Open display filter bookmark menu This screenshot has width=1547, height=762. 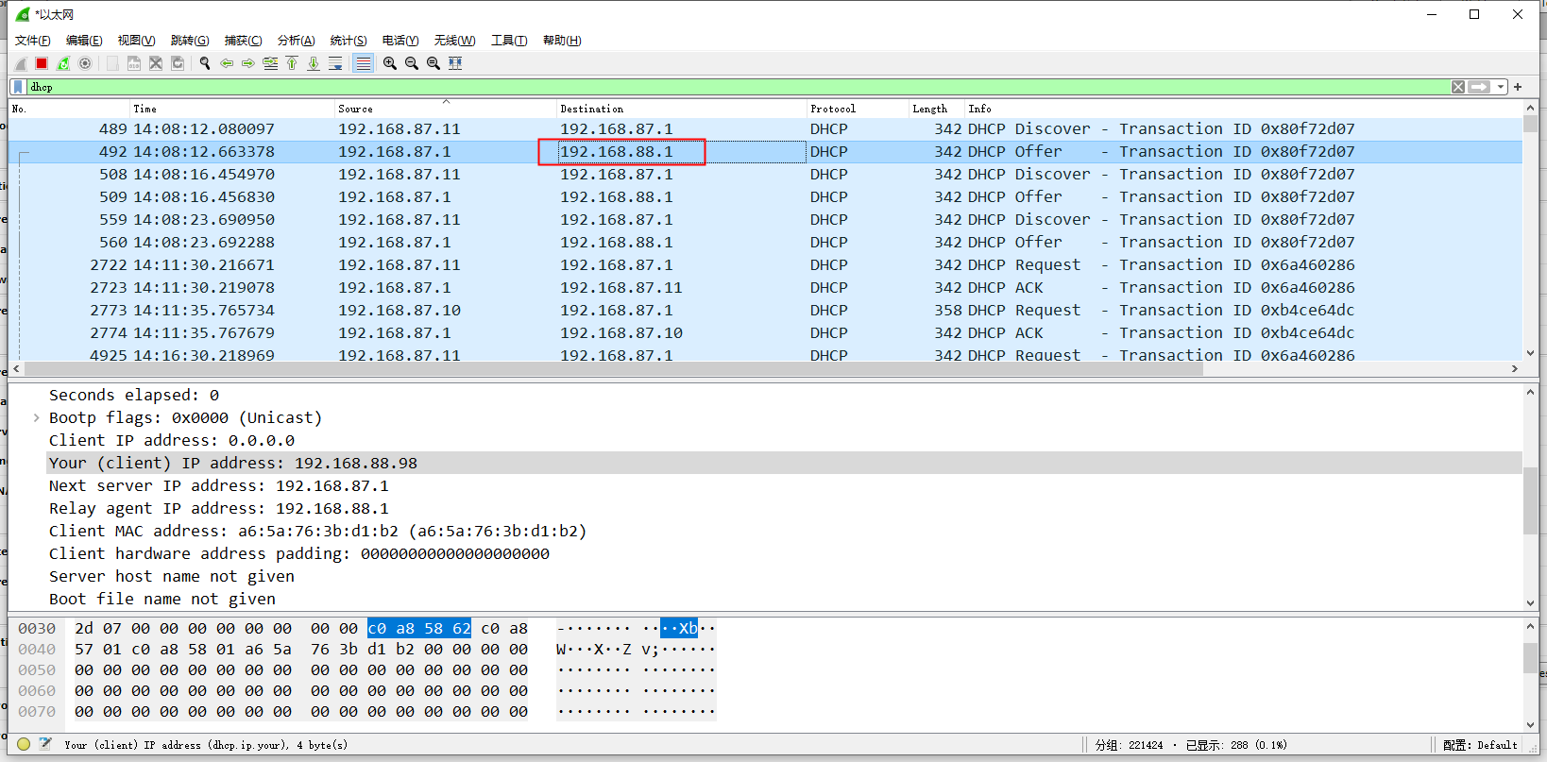(18, 87)
